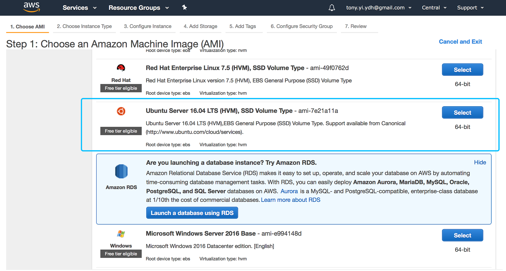Select the Red Hat Enterprise Linux 7.5 AMI
The height and width of the screenshot is (271, 506).
[462, 70]
